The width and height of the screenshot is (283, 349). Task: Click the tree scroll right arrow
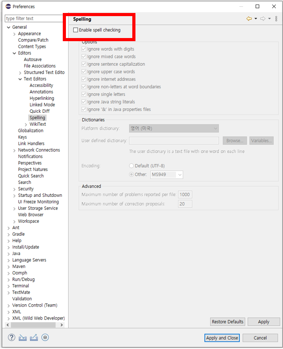[61, 325]
